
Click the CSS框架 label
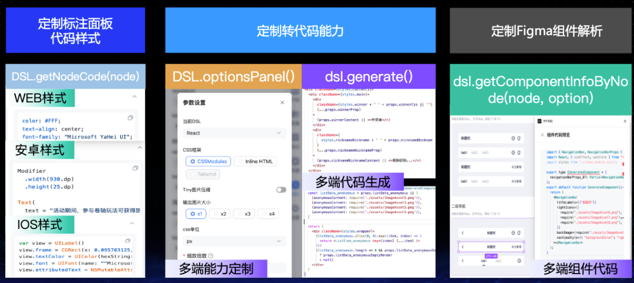click(x=191, y=150)
